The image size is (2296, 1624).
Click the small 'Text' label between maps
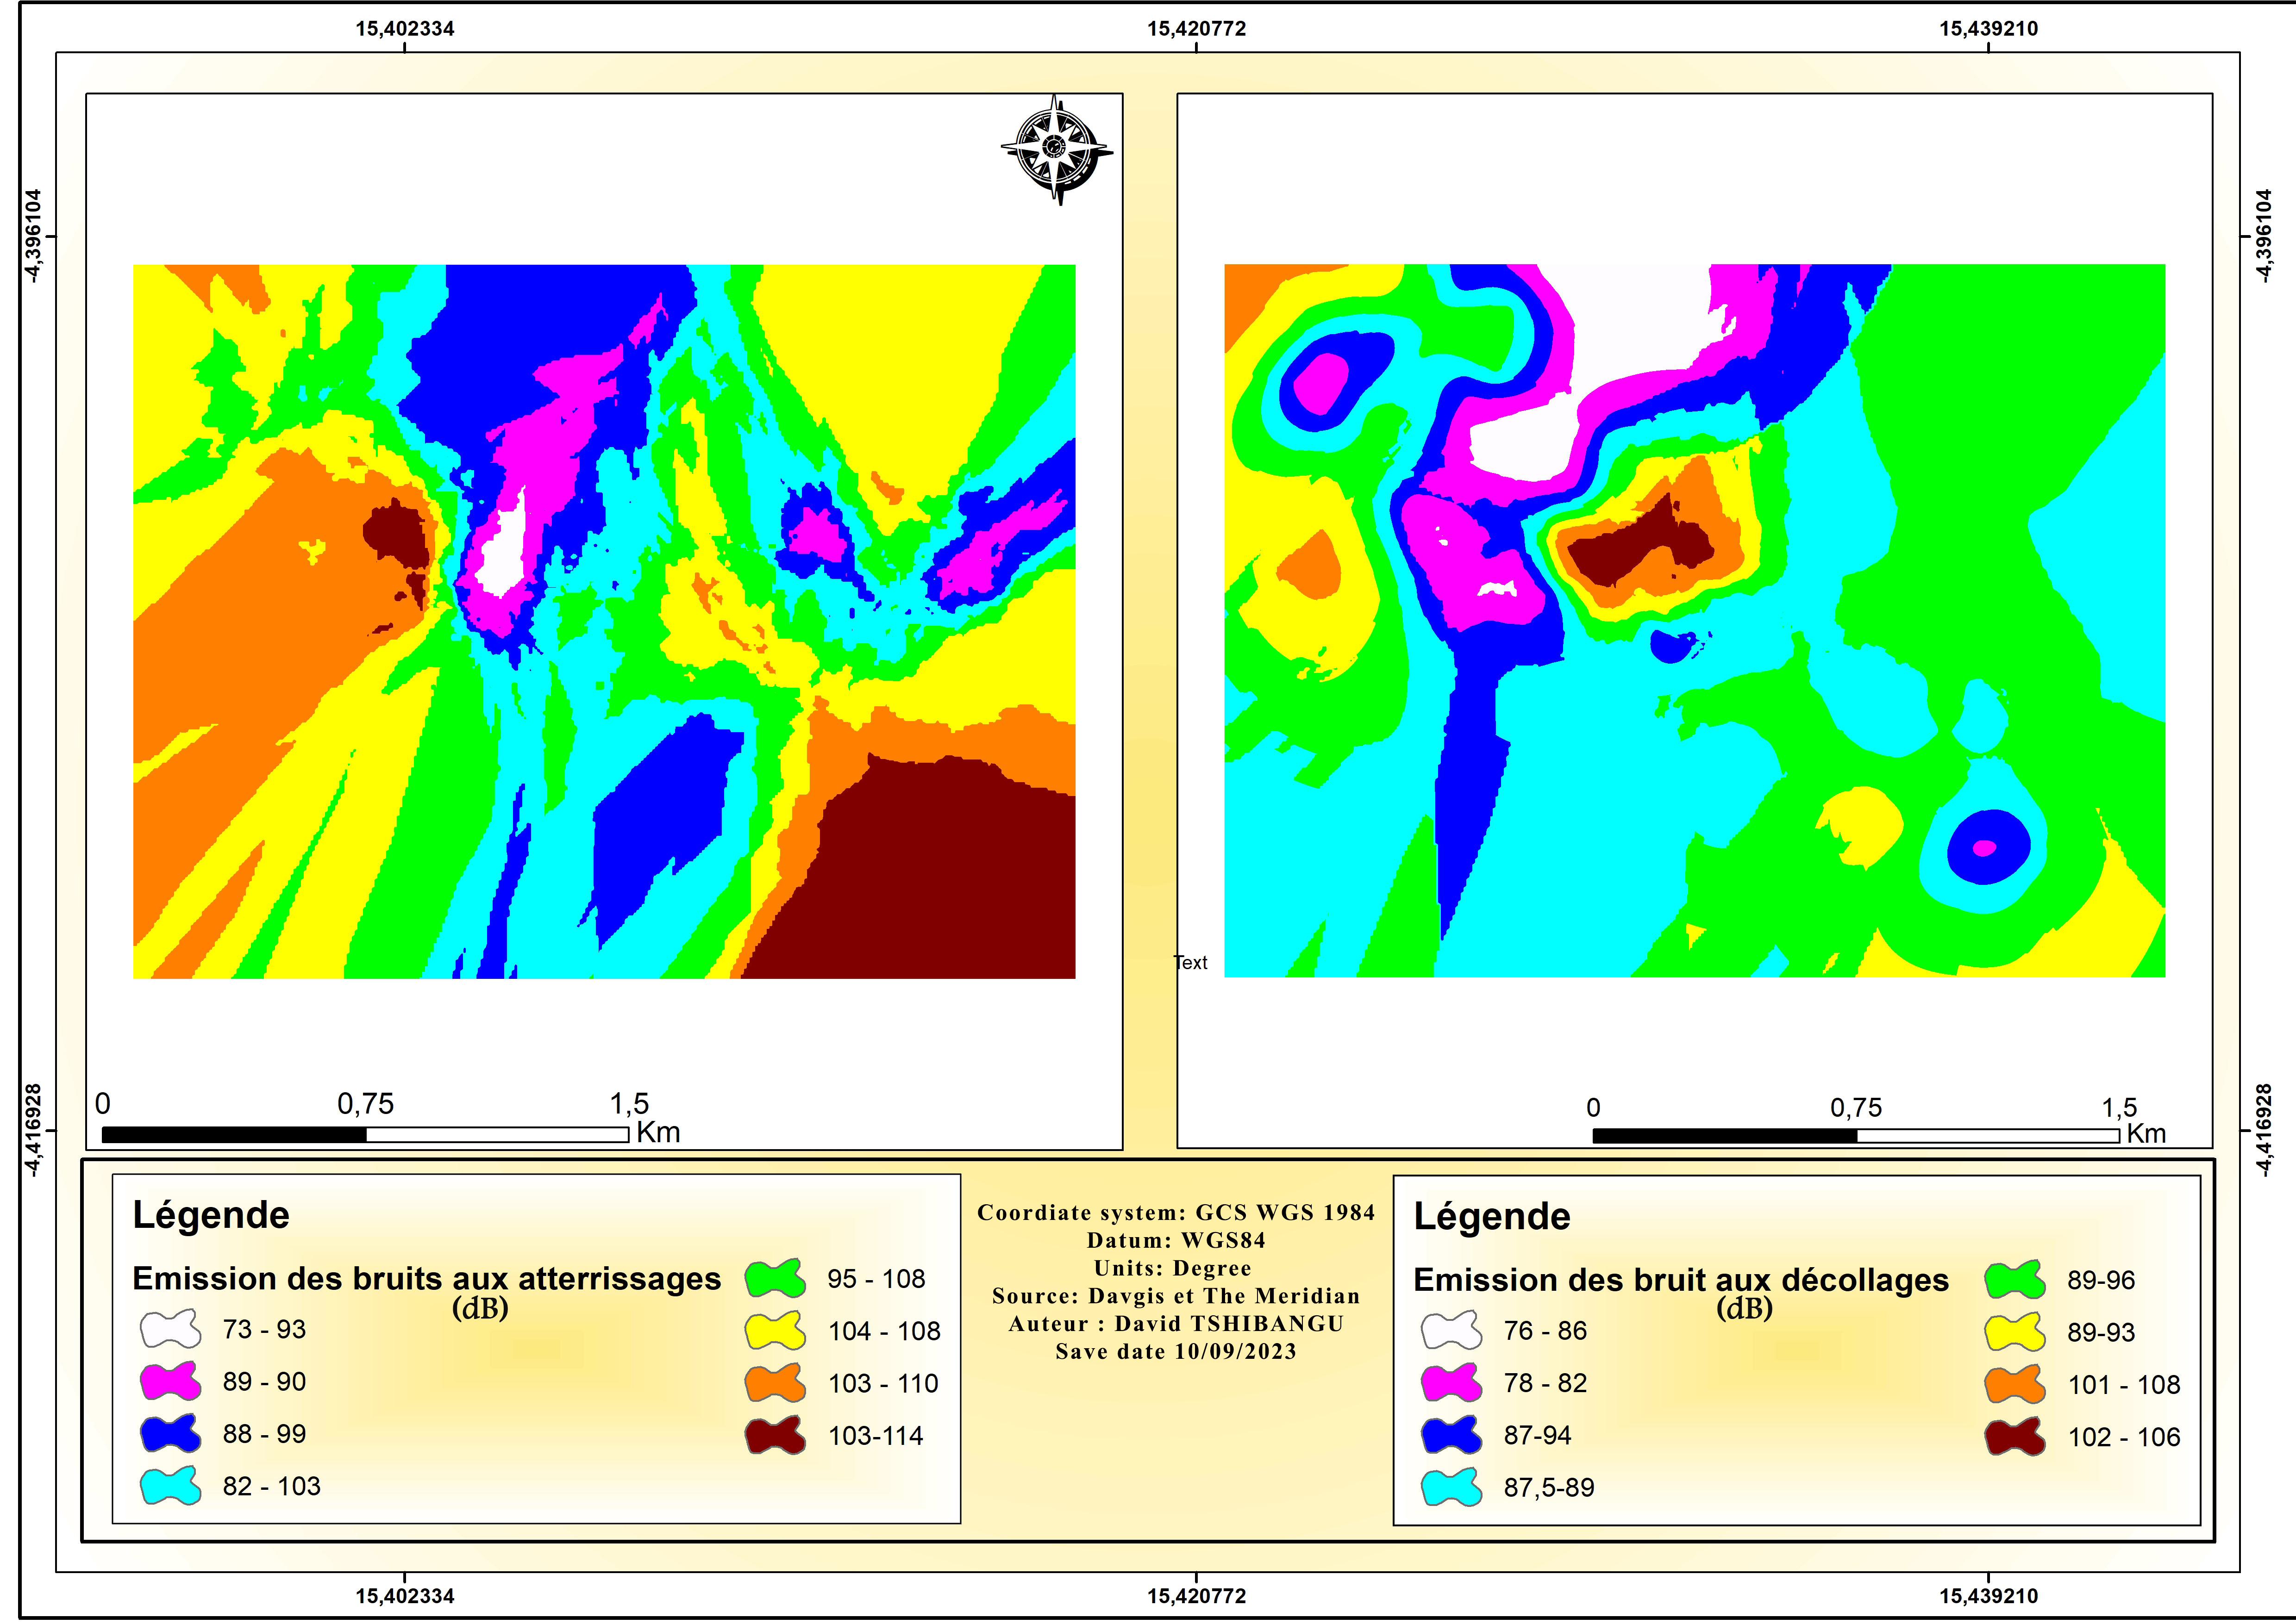tap(1190, 963)
